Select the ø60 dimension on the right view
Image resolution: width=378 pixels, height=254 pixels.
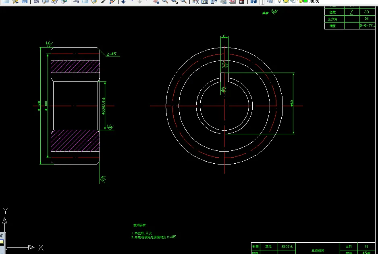tap(292, 103)
